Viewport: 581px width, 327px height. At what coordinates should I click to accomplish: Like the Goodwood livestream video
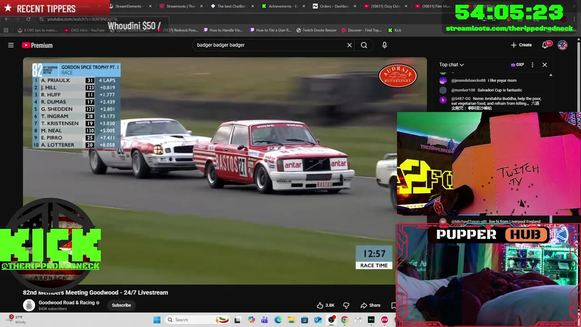tap(325, 305)
